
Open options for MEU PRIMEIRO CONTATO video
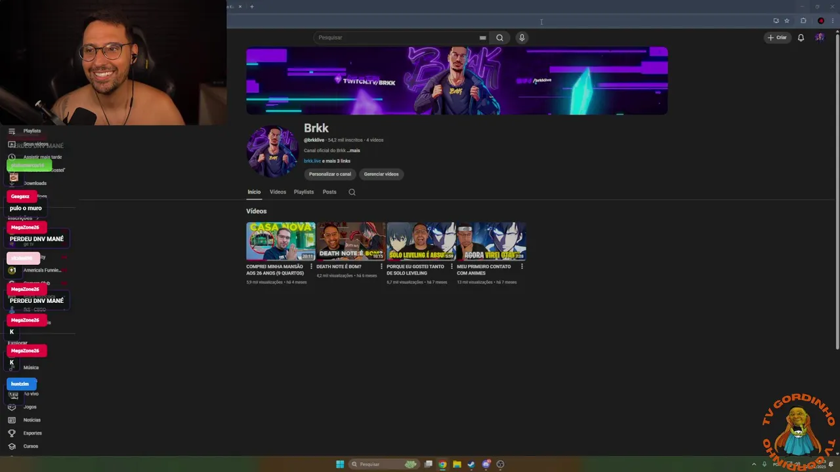(x=522, y=267)
